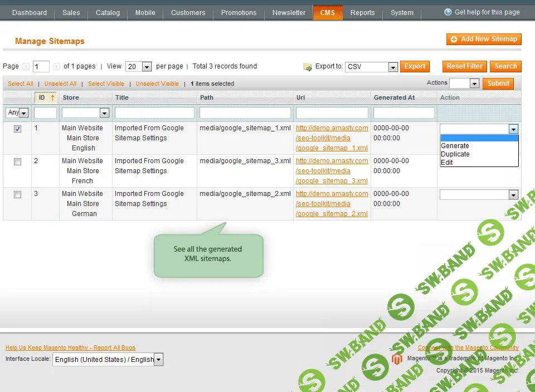Check the checkbox for sitemap row 2
This screenshot has width=535, height=392.
click(17, 161)
